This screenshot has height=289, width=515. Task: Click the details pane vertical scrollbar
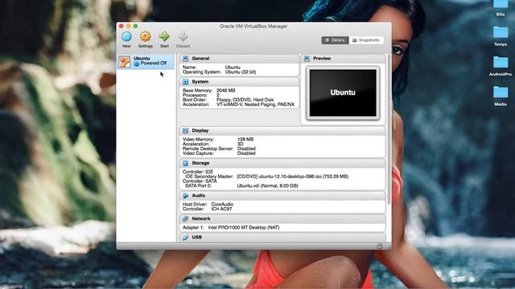coord(389,129)
